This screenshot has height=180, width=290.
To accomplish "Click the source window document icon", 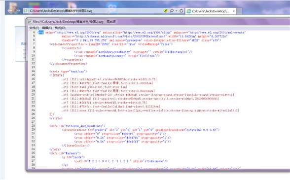I will tap(30, 22).
